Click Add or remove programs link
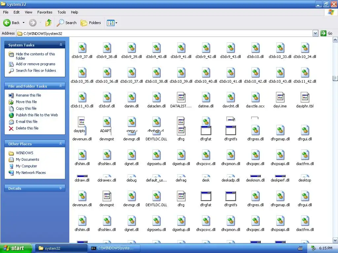Screen dimensions: 338x253 click(36, 64)
